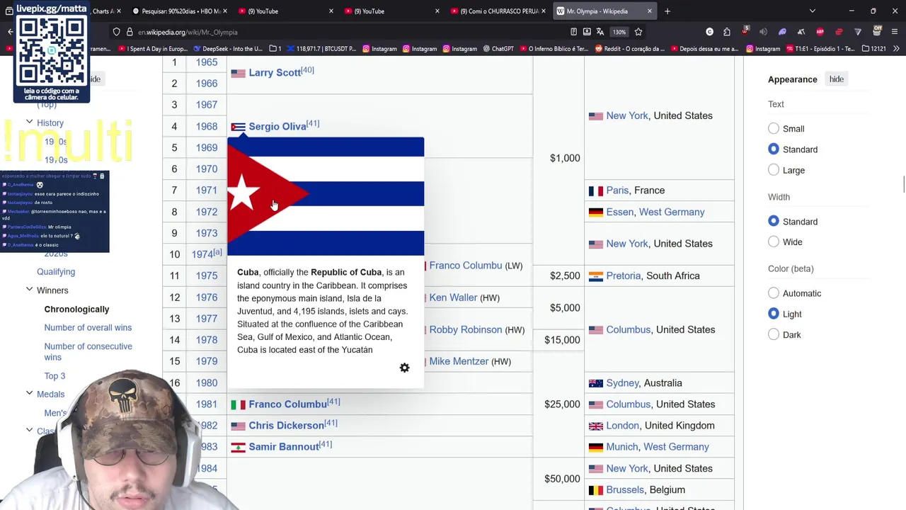Click the 130% zoom level indicator

point(619,32)
